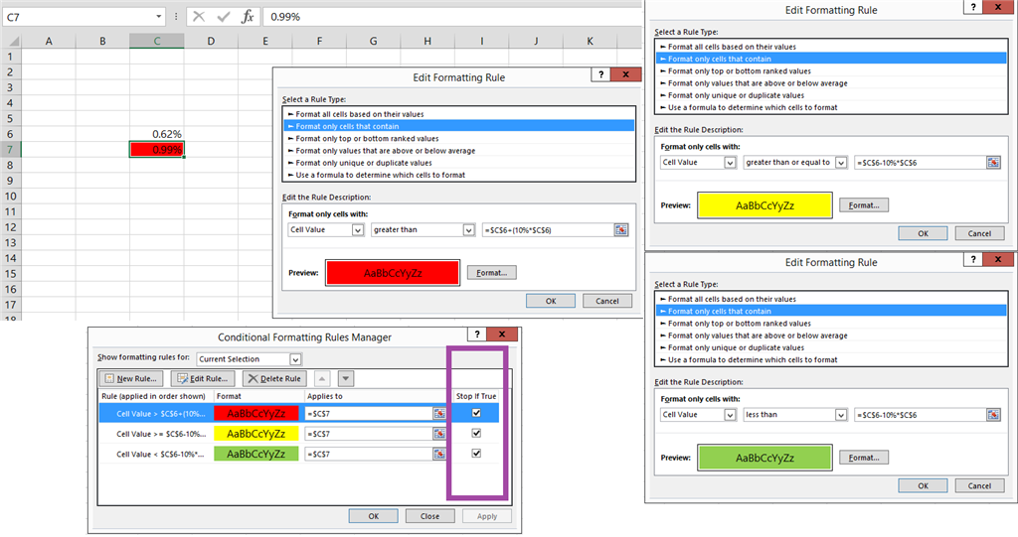Open 'Show formatting rules for' Current Selection dropdown
Screen dimensions: 1018x537
coord(295,359)
